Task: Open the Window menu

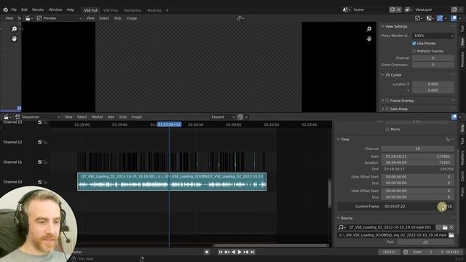Action: click(55, 9)
